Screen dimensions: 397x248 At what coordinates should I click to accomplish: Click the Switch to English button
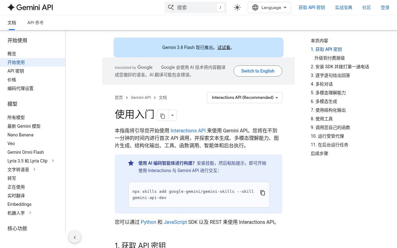coord(258,71)
